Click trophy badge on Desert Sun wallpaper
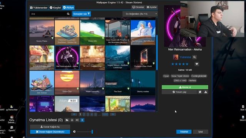Viewport: 246px width, 138px height. (x=78, y=89)
